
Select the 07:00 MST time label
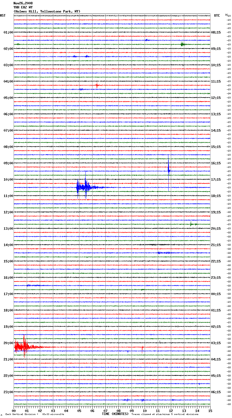coord(8,131)
